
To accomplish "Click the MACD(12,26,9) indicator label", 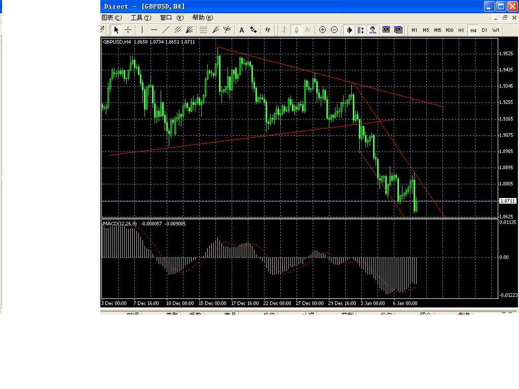I will [120, 223].
